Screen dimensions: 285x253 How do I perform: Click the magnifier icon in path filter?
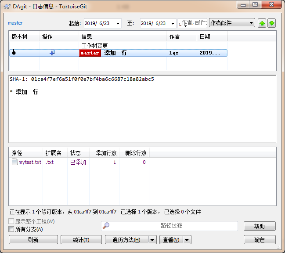[x=106, y=226]
